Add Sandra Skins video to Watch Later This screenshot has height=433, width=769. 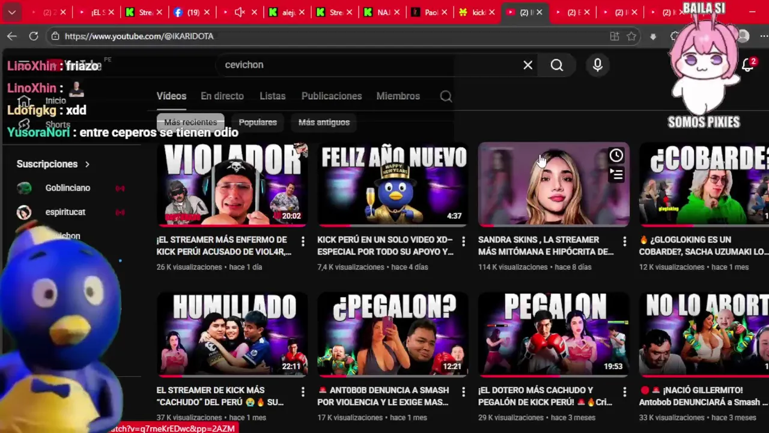616,156
